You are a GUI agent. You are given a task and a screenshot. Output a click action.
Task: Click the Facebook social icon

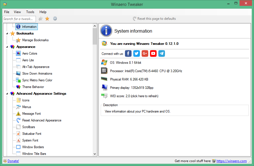pyautogui.click(x=128, y=53)
